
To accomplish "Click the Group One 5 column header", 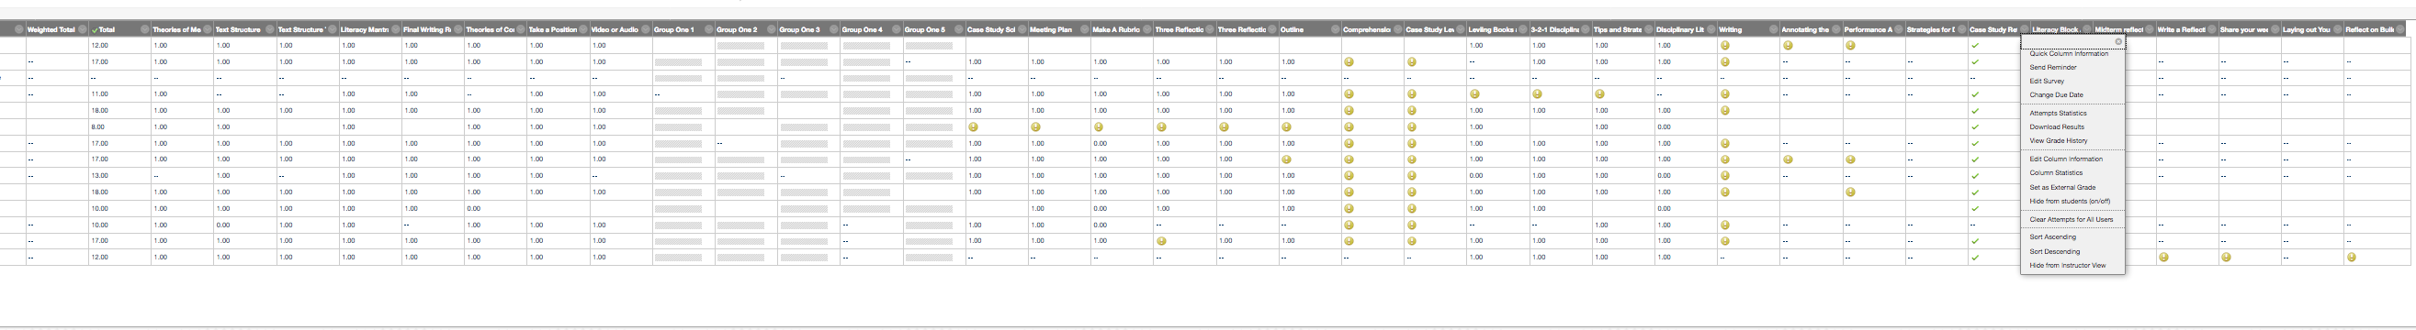I will pos(925,30).
